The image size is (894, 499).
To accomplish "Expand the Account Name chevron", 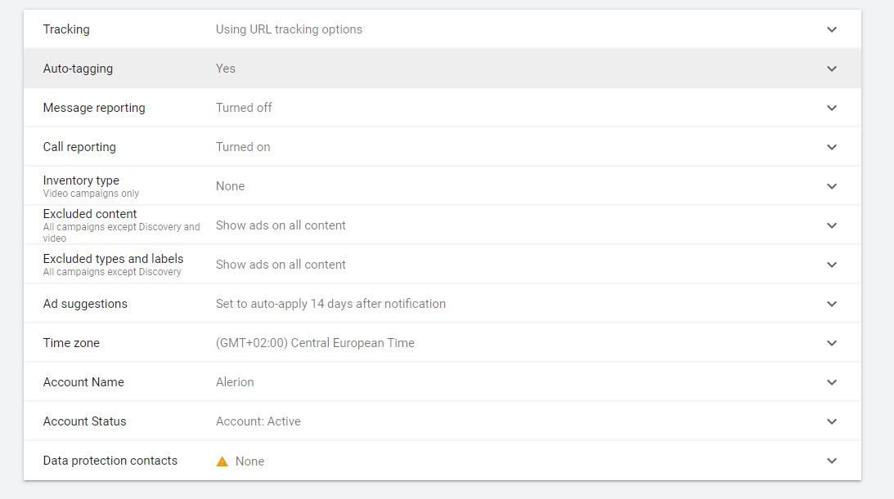I will (832, 382).
